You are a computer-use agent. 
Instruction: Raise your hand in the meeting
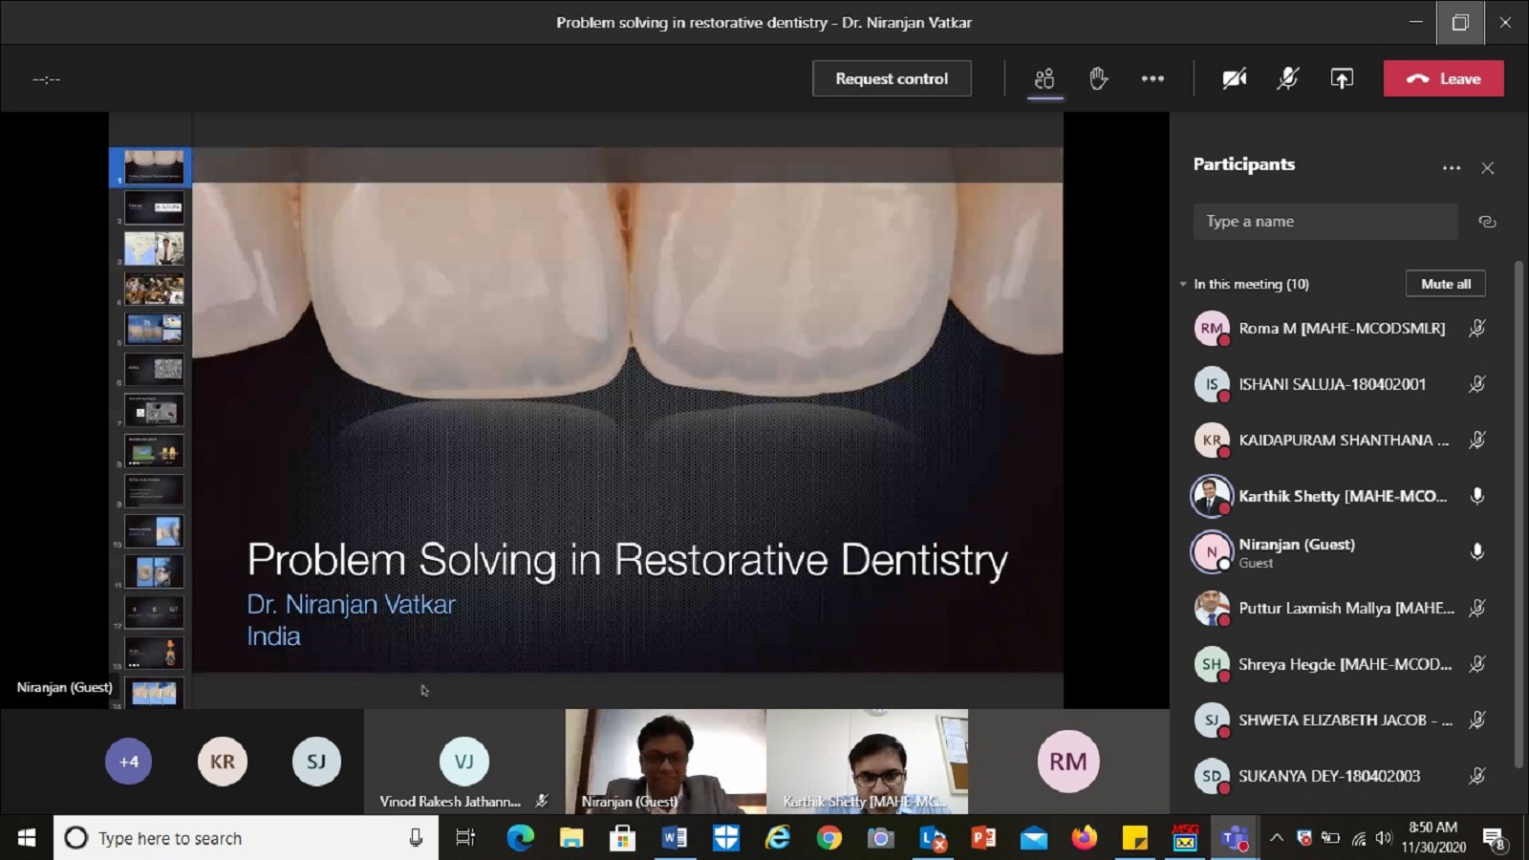(1098, 78)
